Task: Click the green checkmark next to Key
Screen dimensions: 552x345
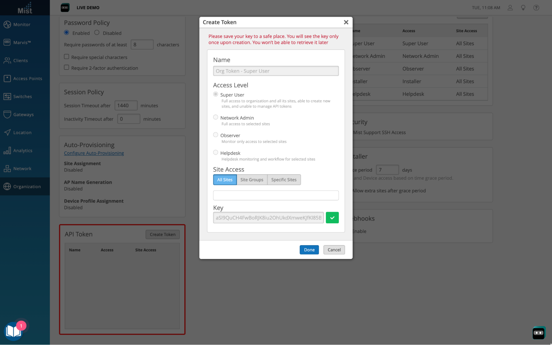Action: tap(332, 218)
